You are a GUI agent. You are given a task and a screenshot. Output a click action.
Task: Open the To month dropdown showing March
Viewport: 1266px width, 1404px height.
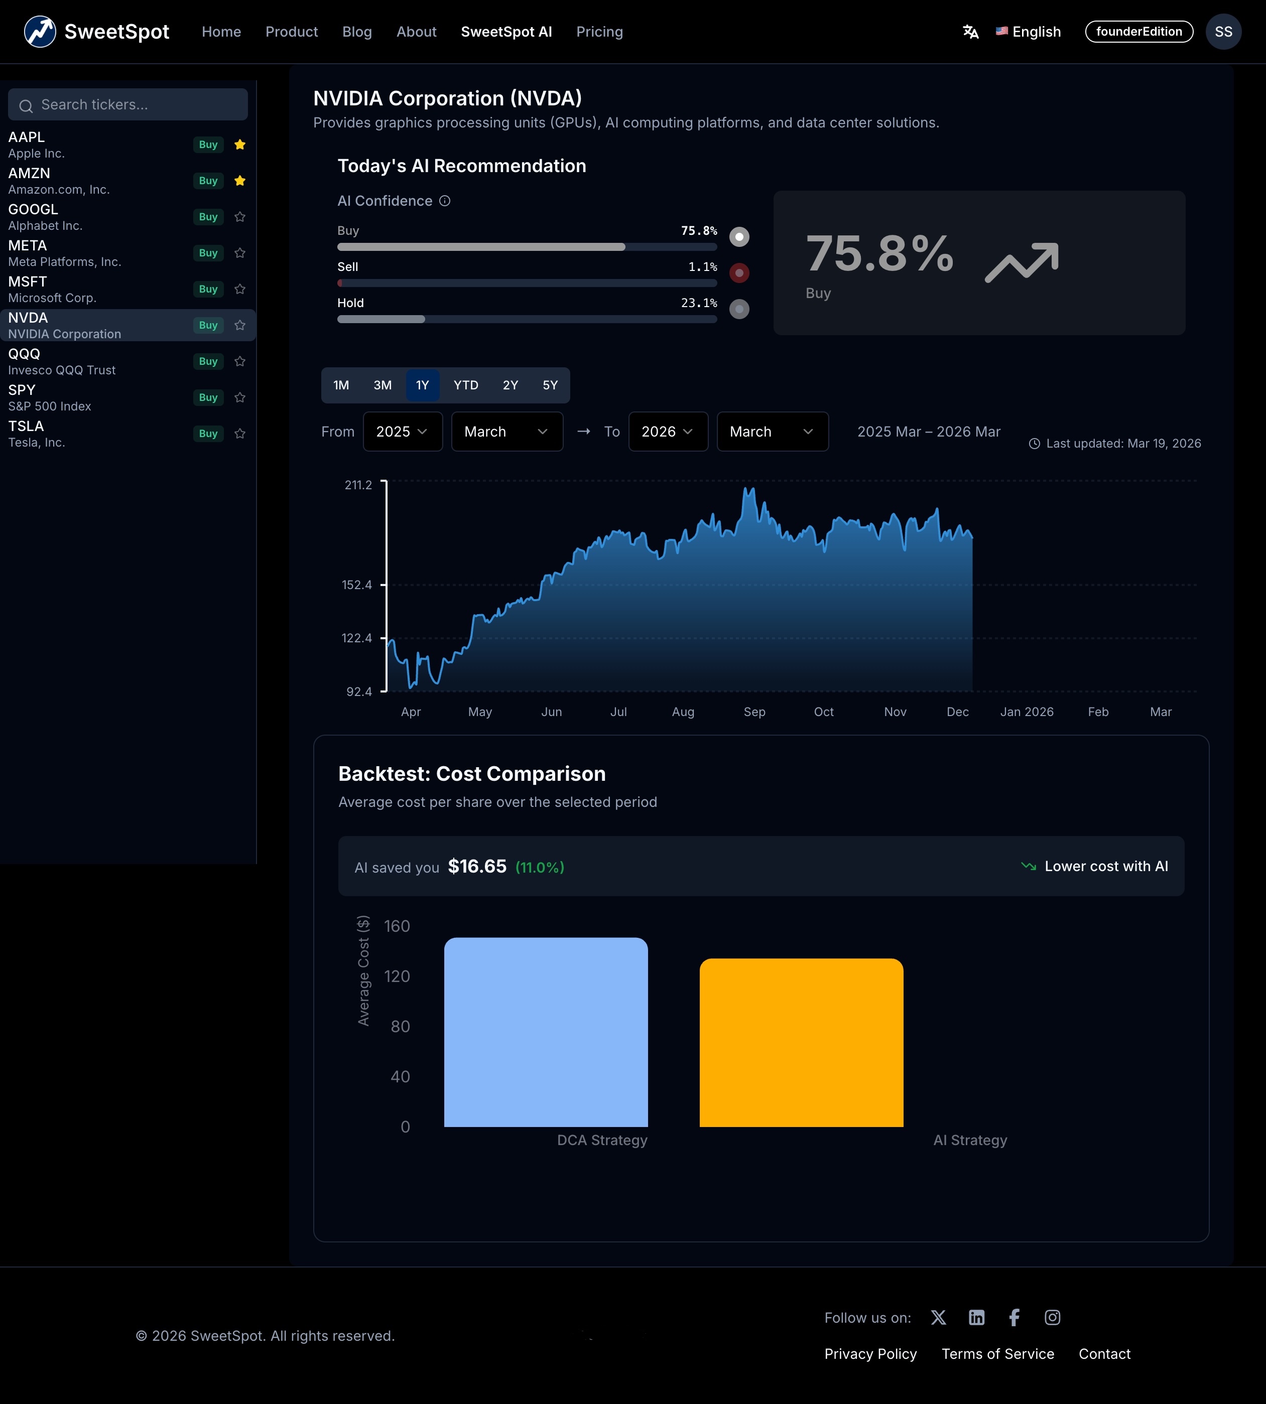click(x=772, y=431)
